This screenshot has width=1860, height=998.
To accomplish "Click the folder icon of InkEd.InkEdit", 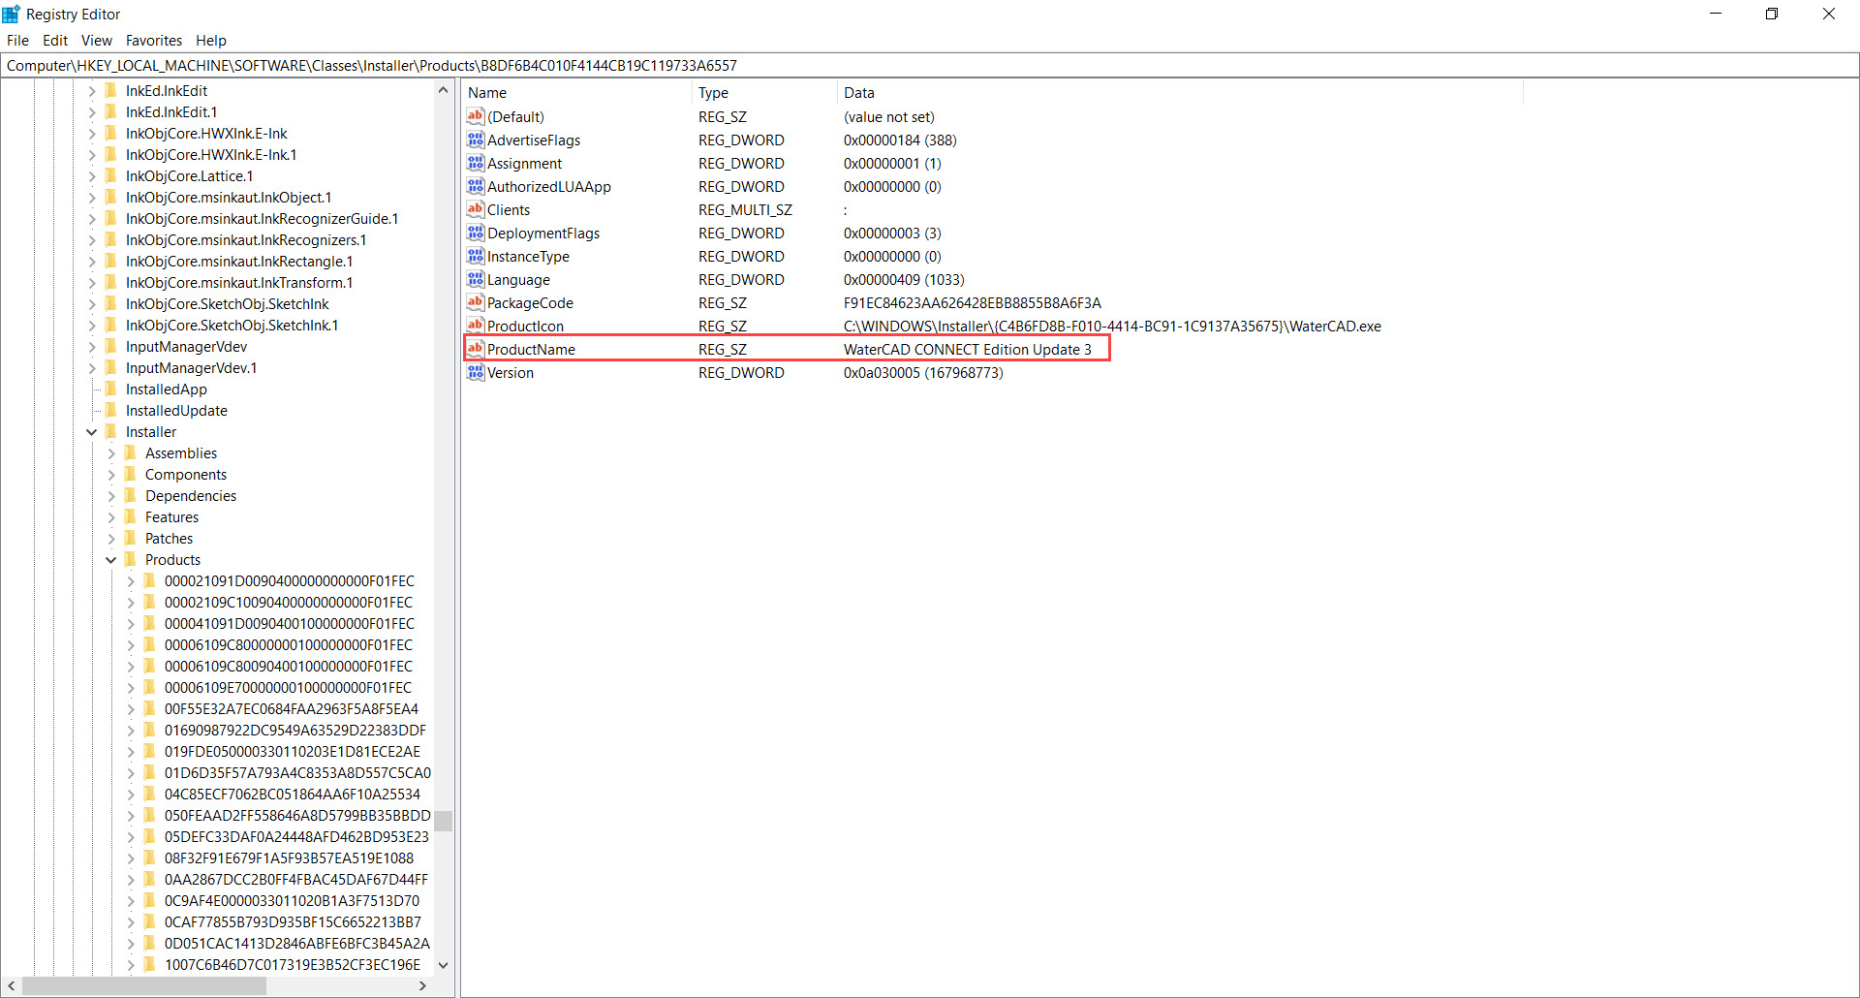I will point(110,90).
